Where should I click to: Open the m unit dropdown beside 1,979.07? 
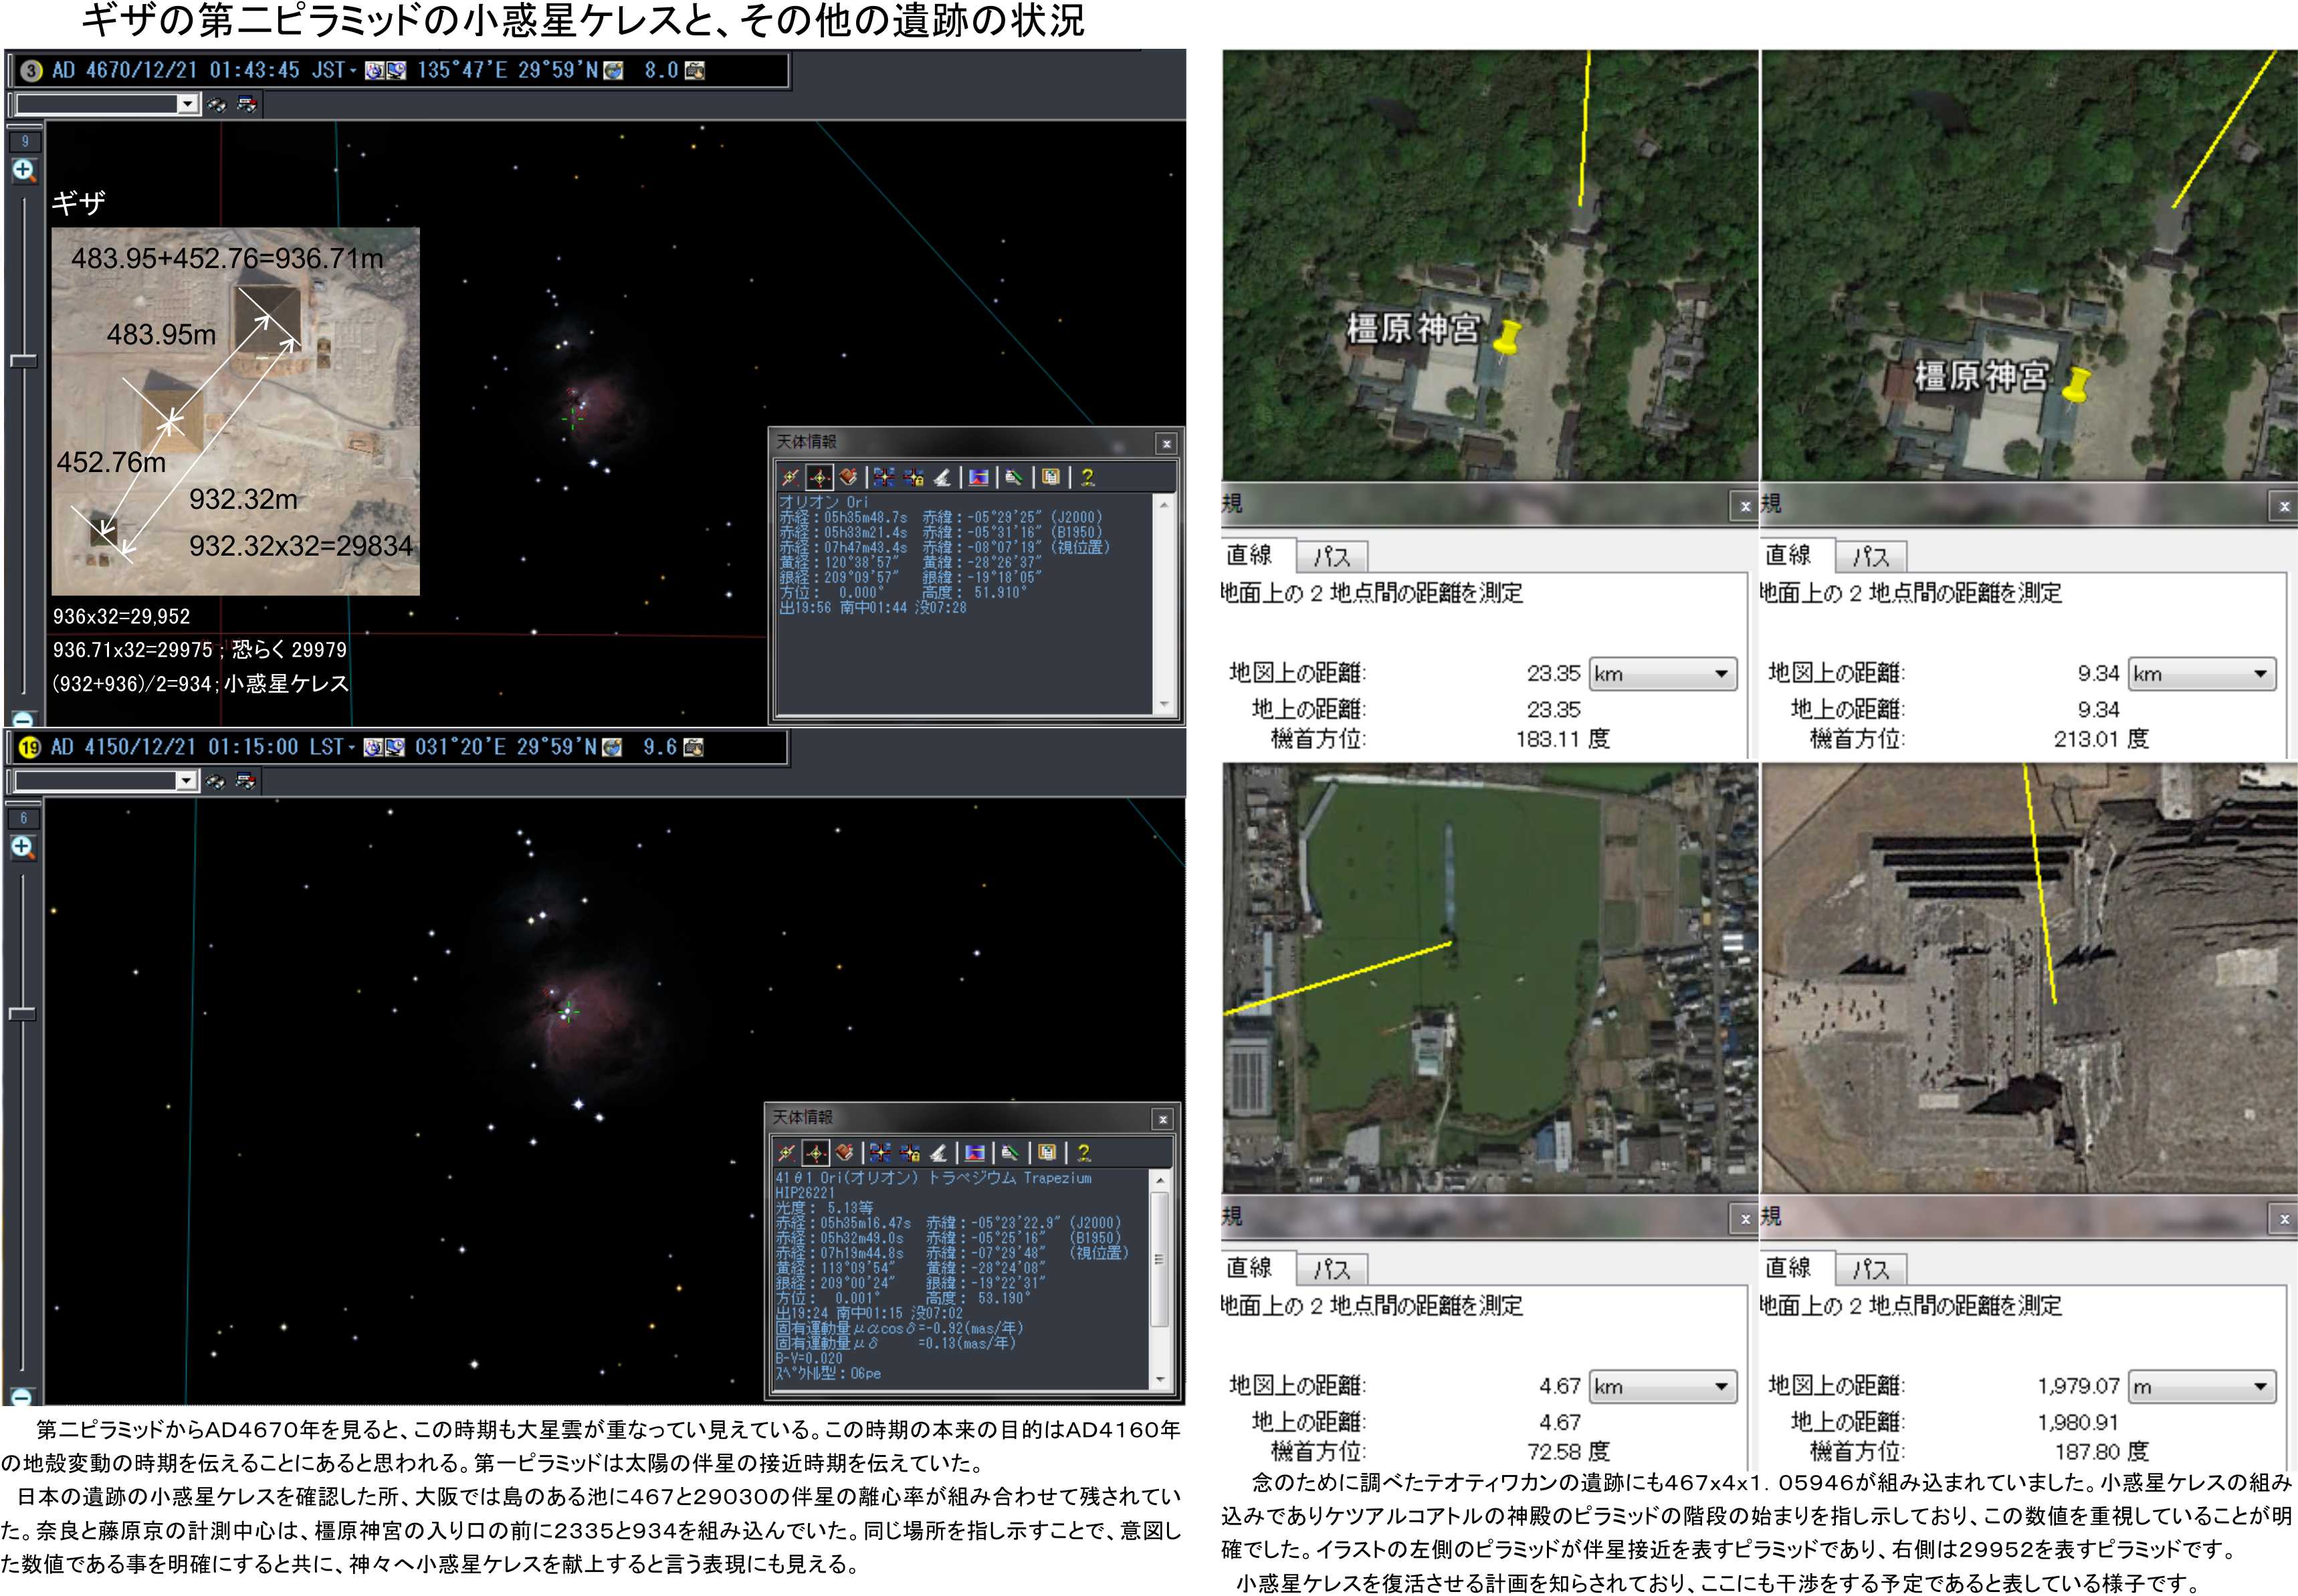pos(2201,1387)
